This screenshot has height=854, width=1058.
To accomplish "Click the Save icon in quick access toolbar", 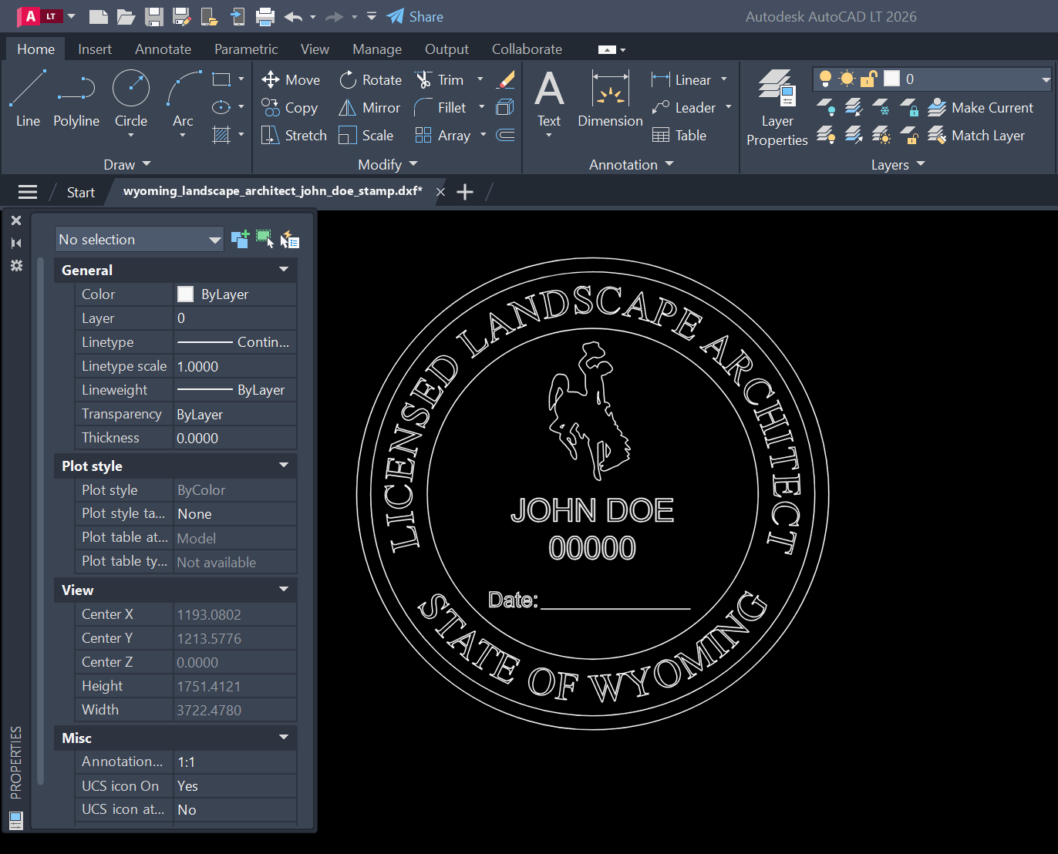I will (153, 16).
